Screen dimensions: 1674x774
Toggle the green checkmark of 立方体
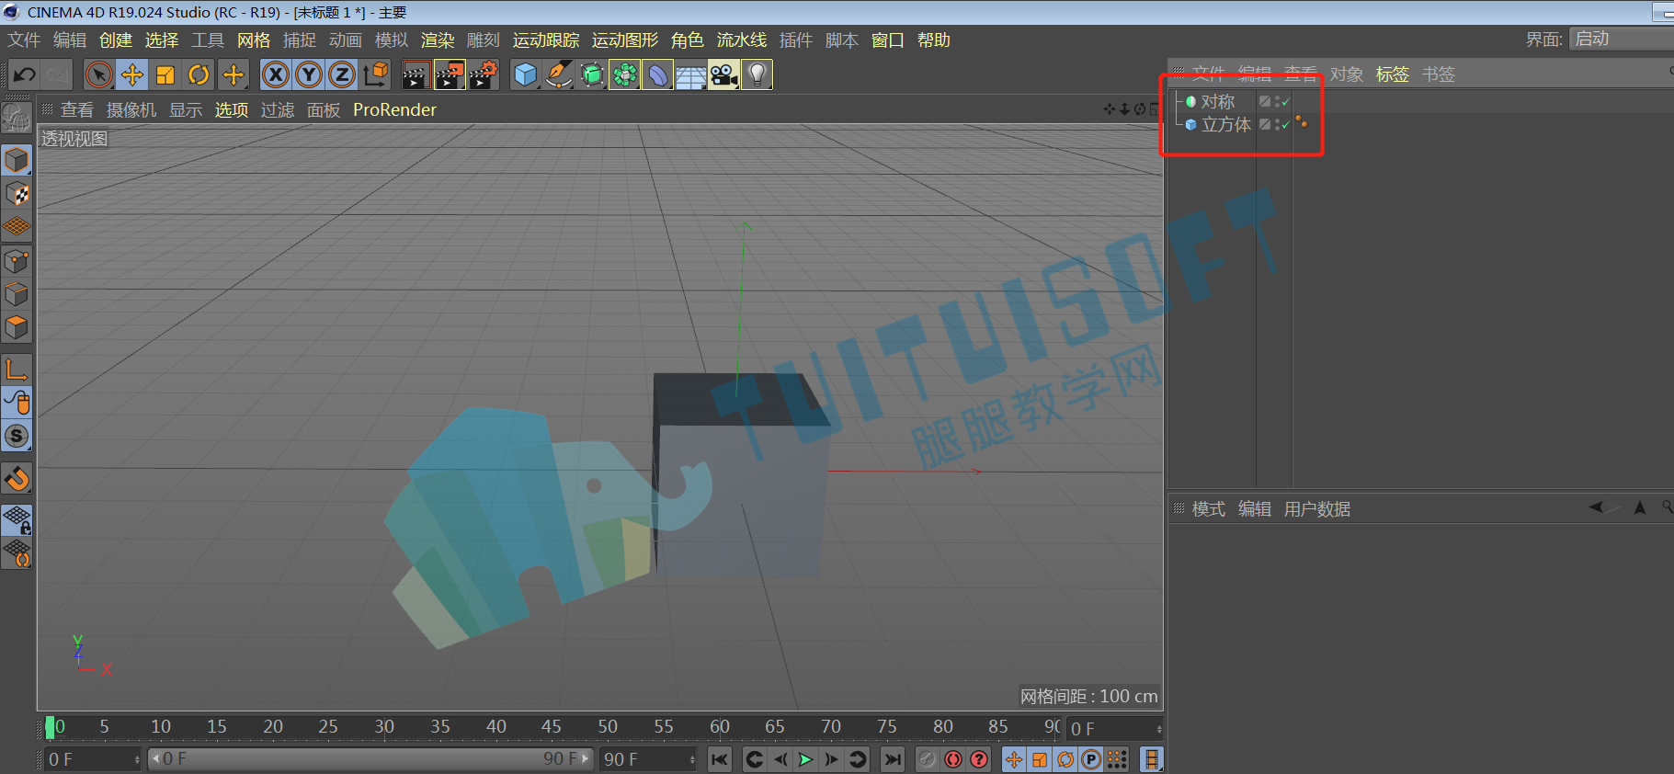tap(1286, 125)
